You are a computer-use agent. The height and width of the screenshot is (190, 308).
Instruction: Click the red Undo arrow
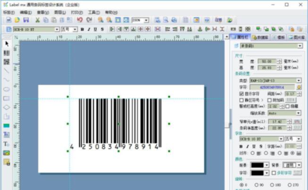[80, 20]
